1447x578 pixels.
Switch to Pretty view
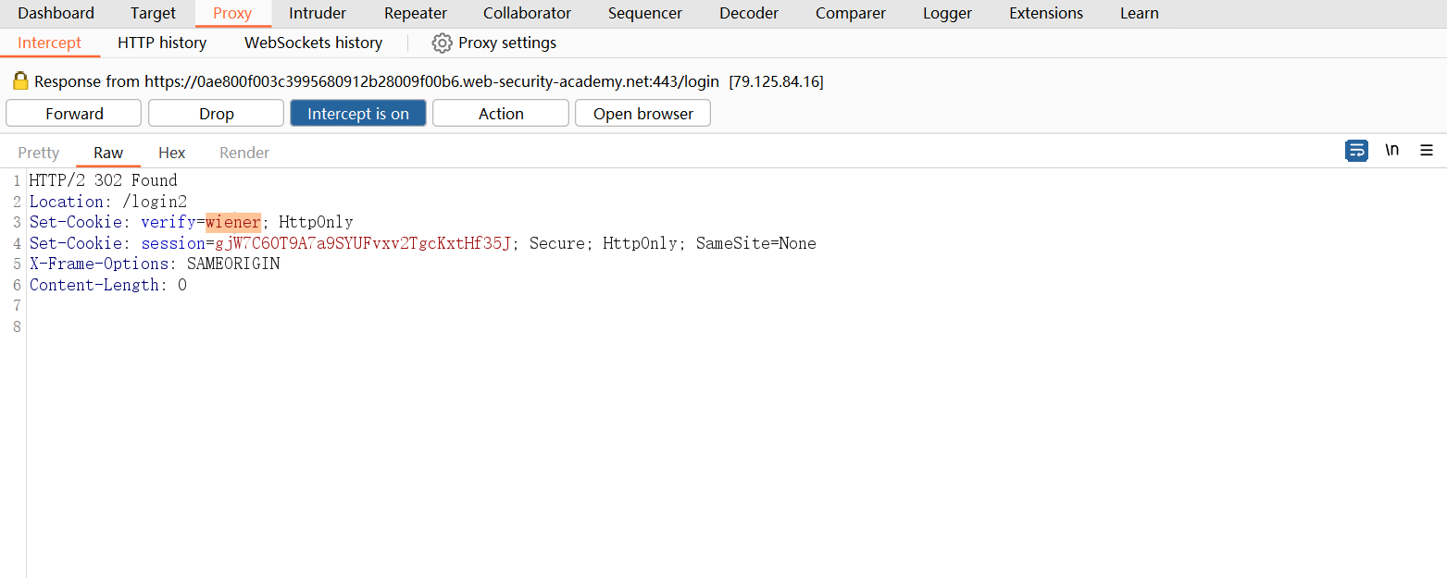pos(39,153)
